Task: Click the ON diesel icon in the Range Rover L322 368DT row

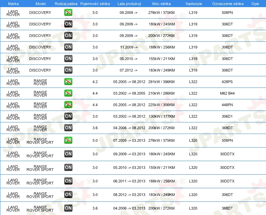Action: click(x=68, y=128)
